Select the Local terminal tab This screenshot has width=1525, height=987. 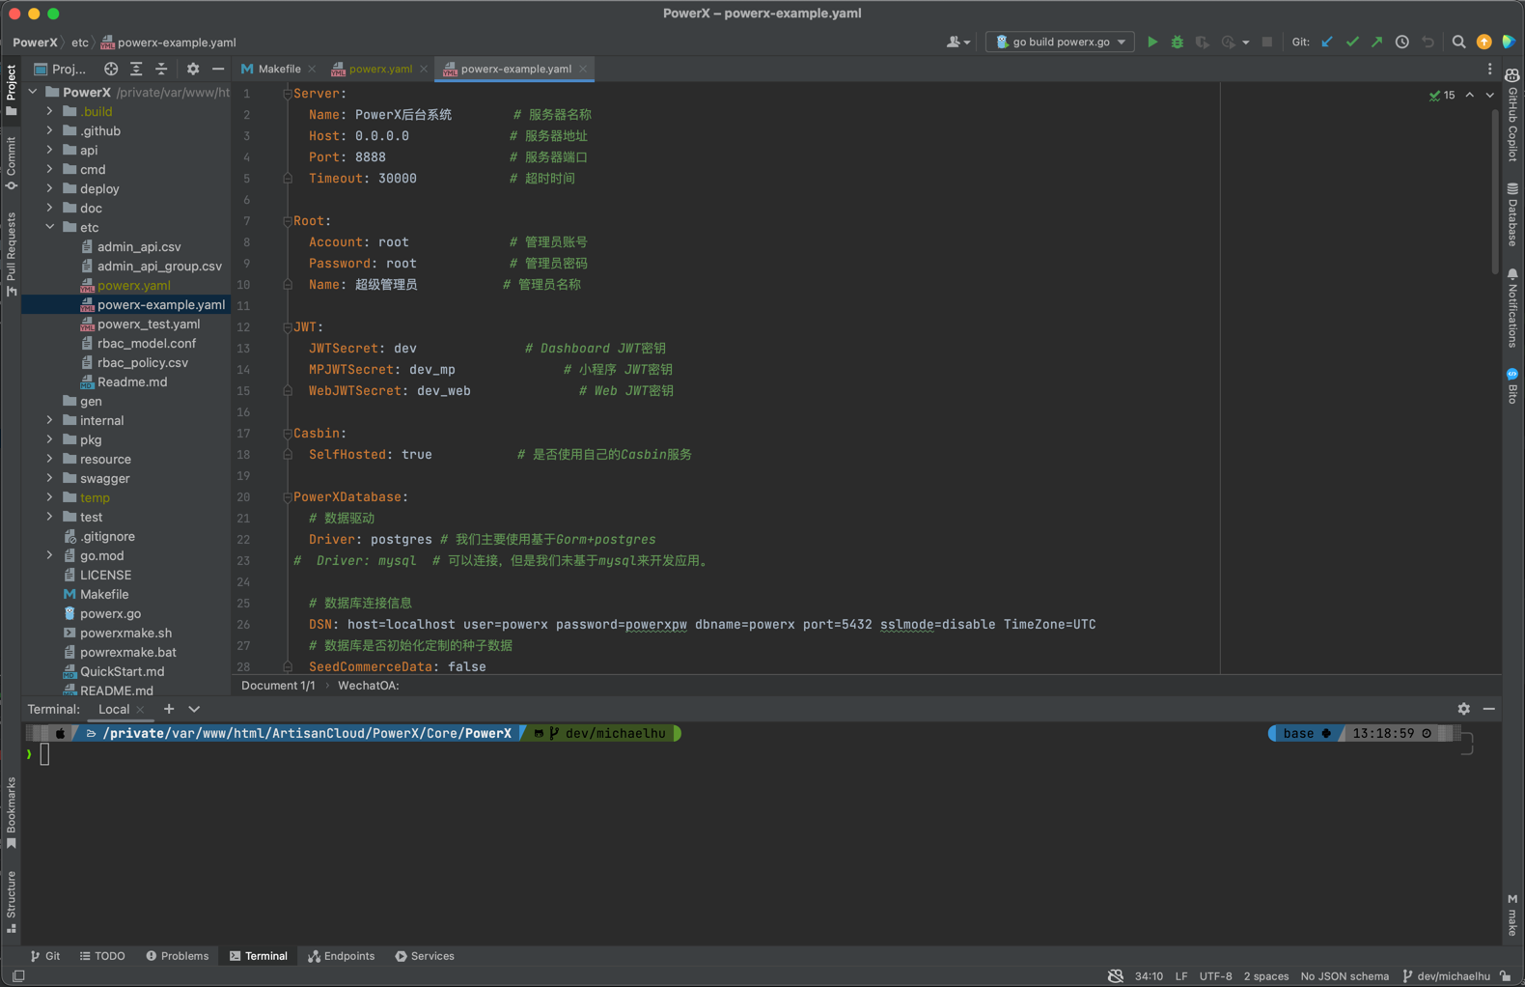[x=114, y=709]
